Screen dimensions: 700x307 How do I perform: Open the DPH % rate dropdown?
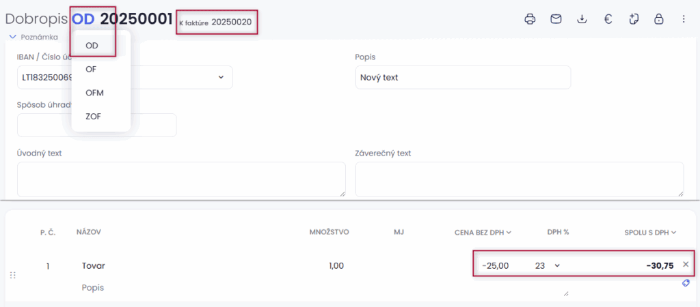click(x=556, y=265)
